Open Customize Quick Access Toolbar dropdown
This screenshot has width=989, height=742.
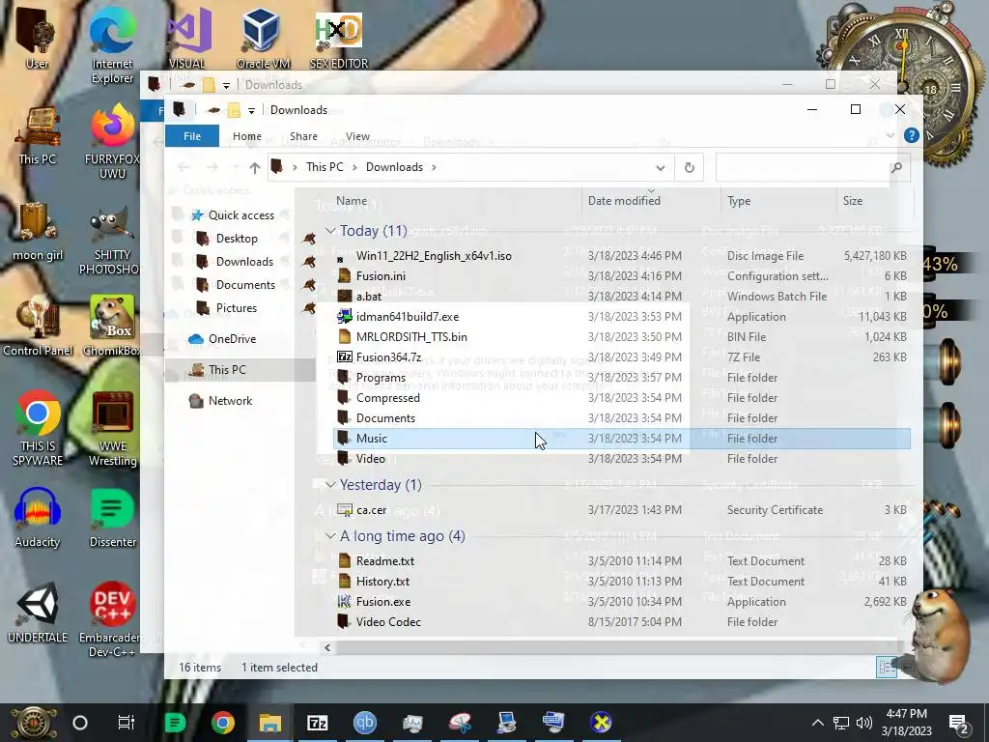pyautogui.click(x=251, y=110)
